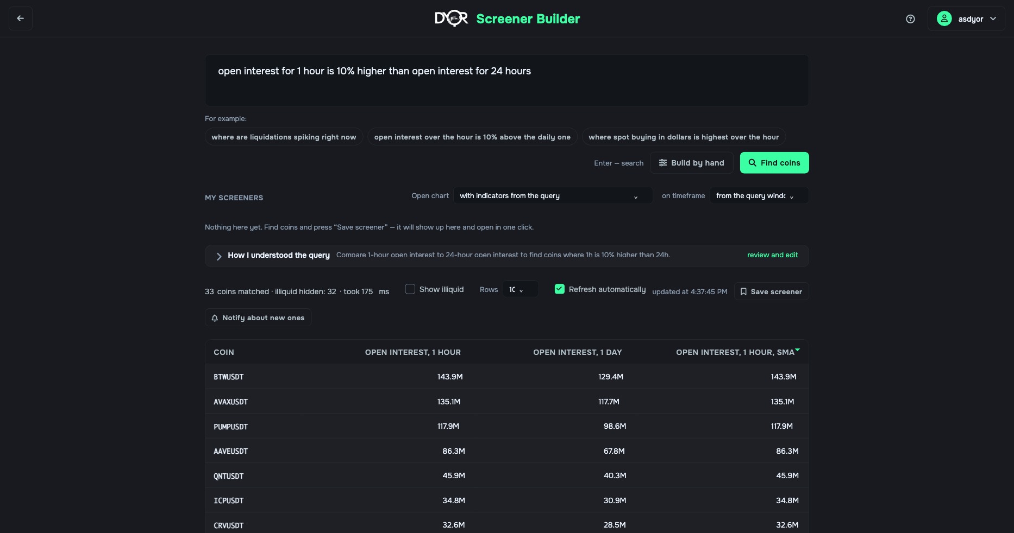Click the bookmark icon in Save screener

tap(743, 291)
